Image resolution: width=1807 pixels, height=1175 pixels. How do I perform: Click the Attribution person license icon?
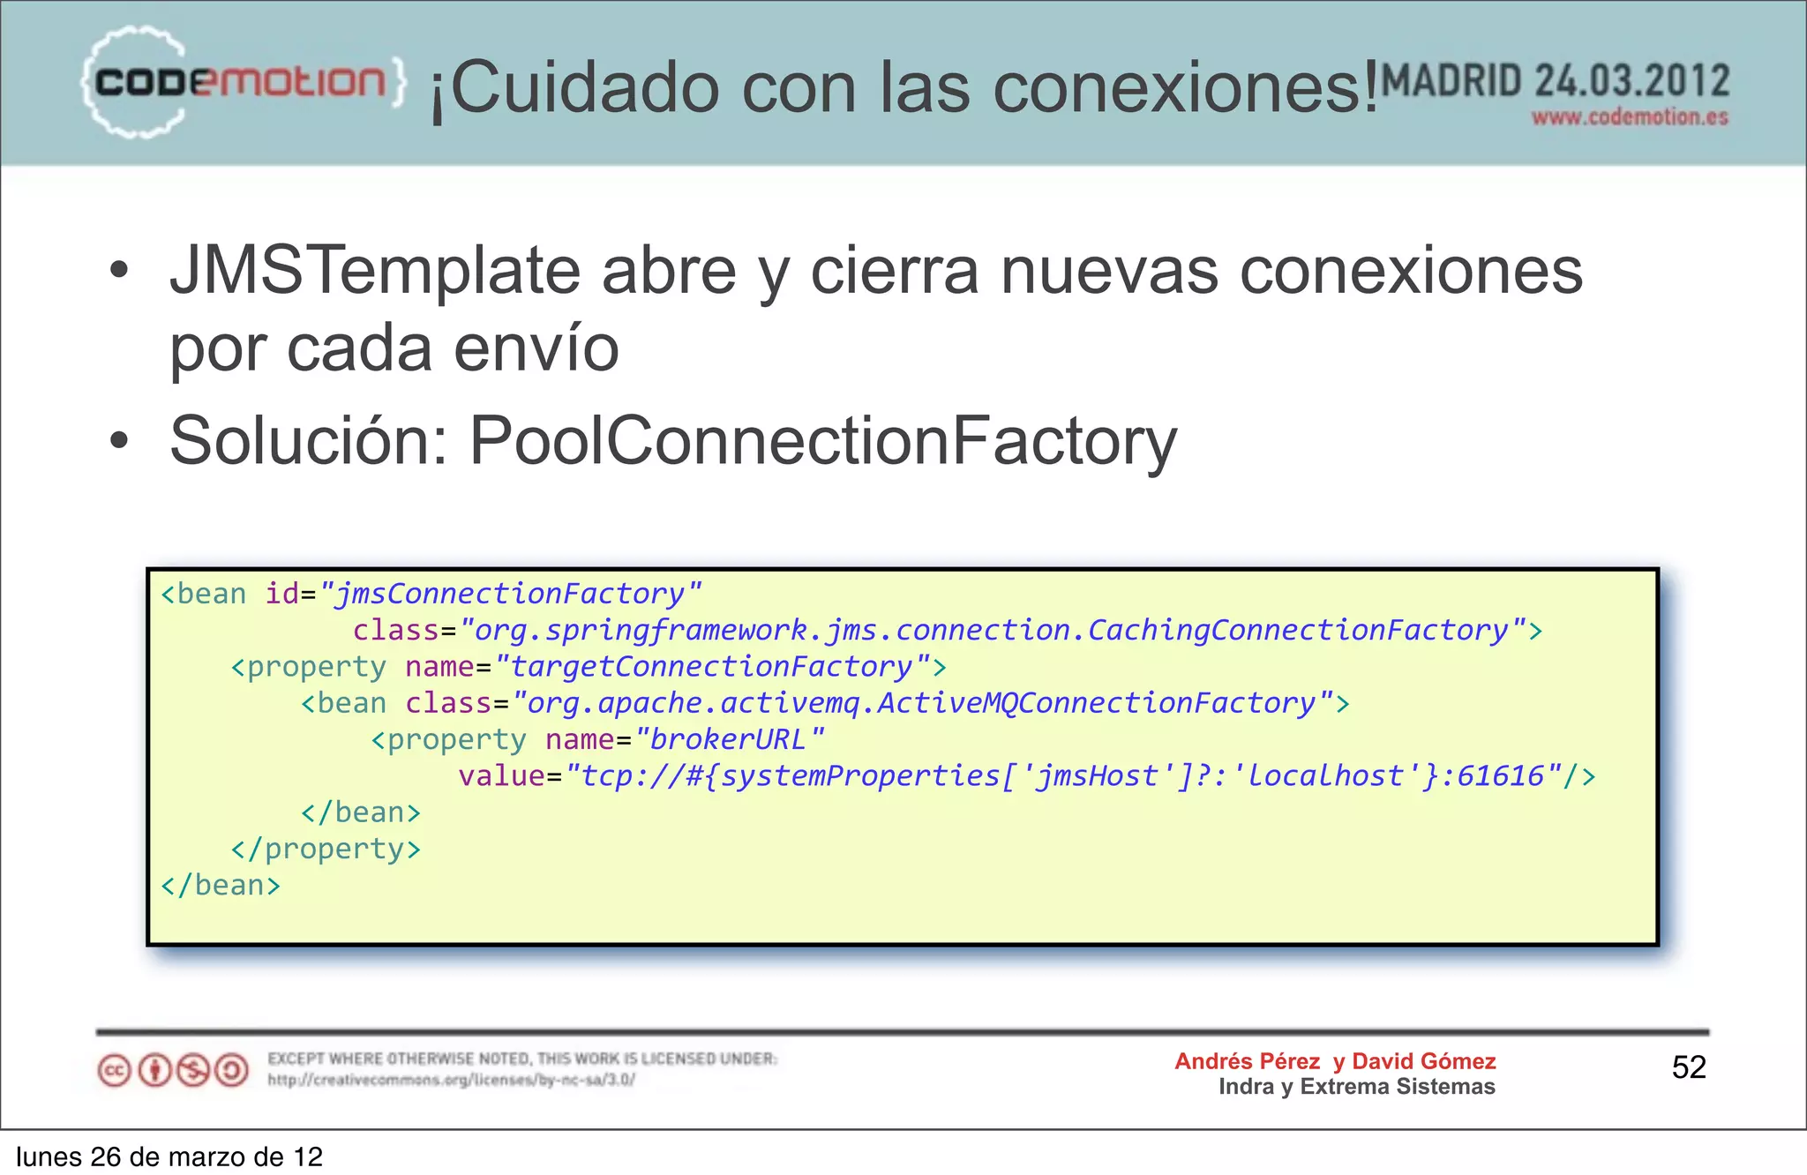(154, 1071)
